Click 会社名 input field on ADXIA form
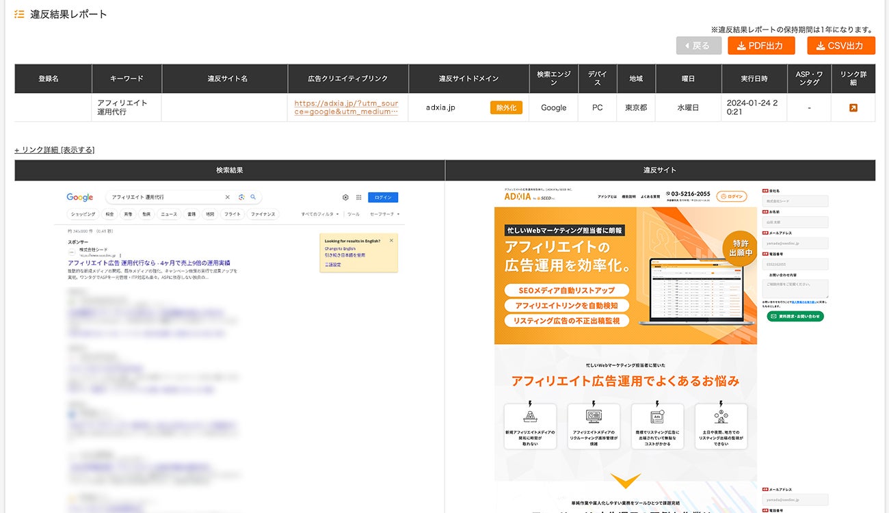 [x=795, y=201]
